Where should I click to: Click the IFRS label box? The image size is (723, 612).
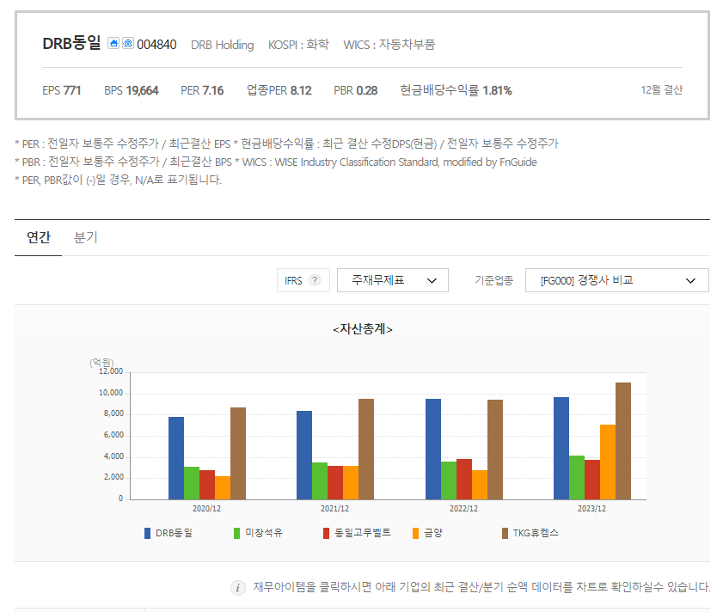303,280
